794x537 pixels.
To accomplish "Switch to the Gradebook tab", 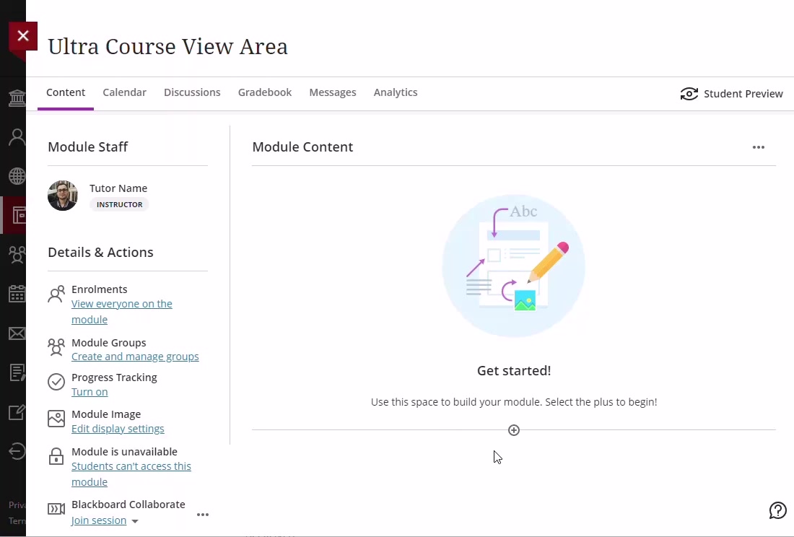I will click(x=265, y=92).
